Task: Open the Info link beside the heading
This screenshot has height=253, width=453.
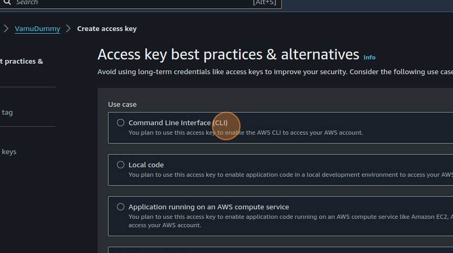Action: click(369, 57)
